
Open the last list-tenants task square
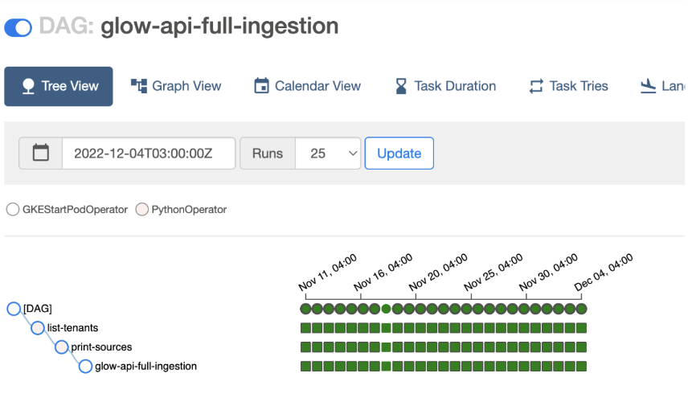tap(581, 328)
